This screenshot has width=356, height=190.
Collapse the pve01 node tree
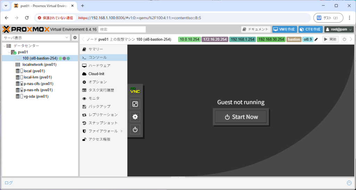click(x=8, y=52)
